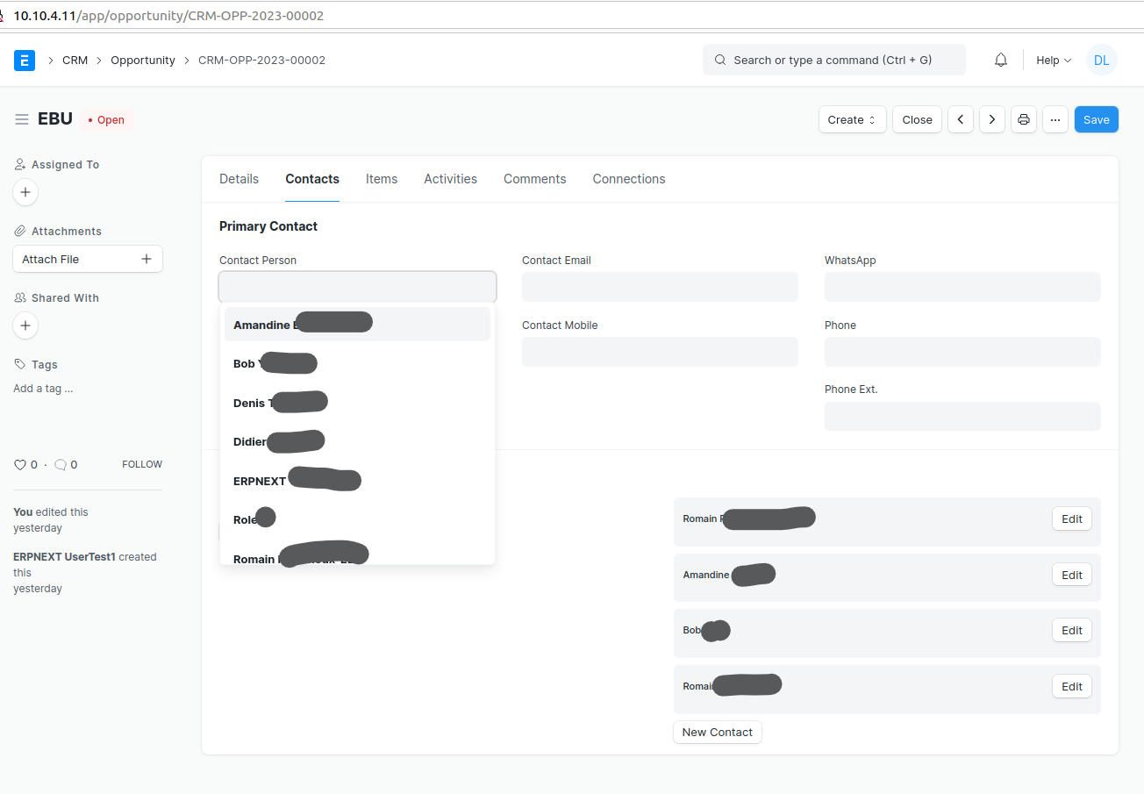Click the Add a tag field
The image size is (1144, 794).
pyautogui.click(x=42, y=388)
